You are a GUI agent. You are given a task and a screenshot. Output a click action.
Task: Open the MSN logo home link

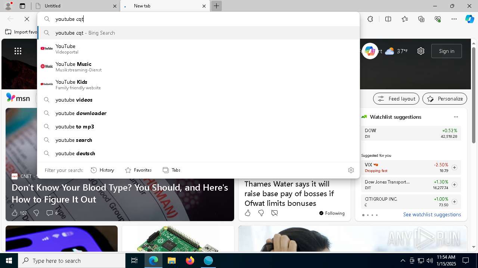[18, 98]
